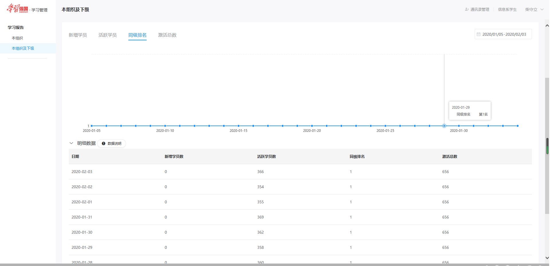550x266 pixels.
Task: Switch to the 活跃学员 tab
Action: click(x=107, y=35)
